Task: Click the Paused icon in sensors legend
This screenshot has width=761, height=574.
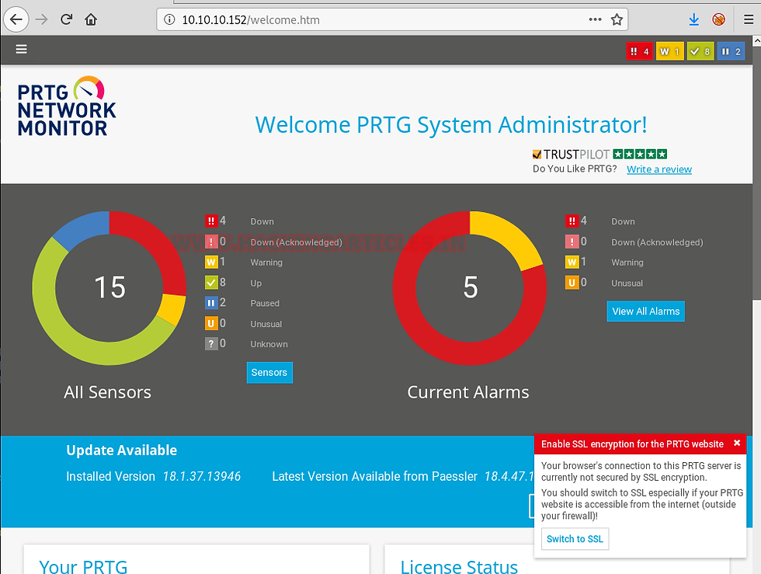Action: tap(211, 303)
